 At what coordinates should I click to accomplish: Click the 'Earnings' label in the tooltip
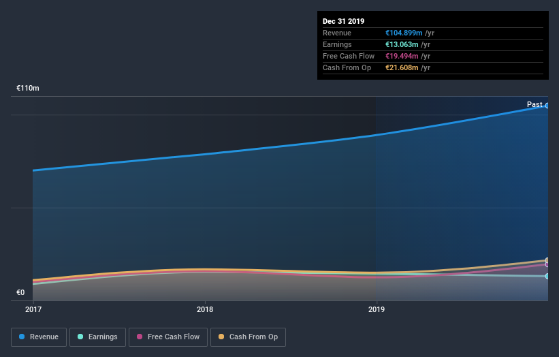(337, 44)
